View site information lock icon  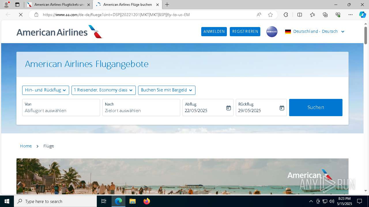(36, 15)
